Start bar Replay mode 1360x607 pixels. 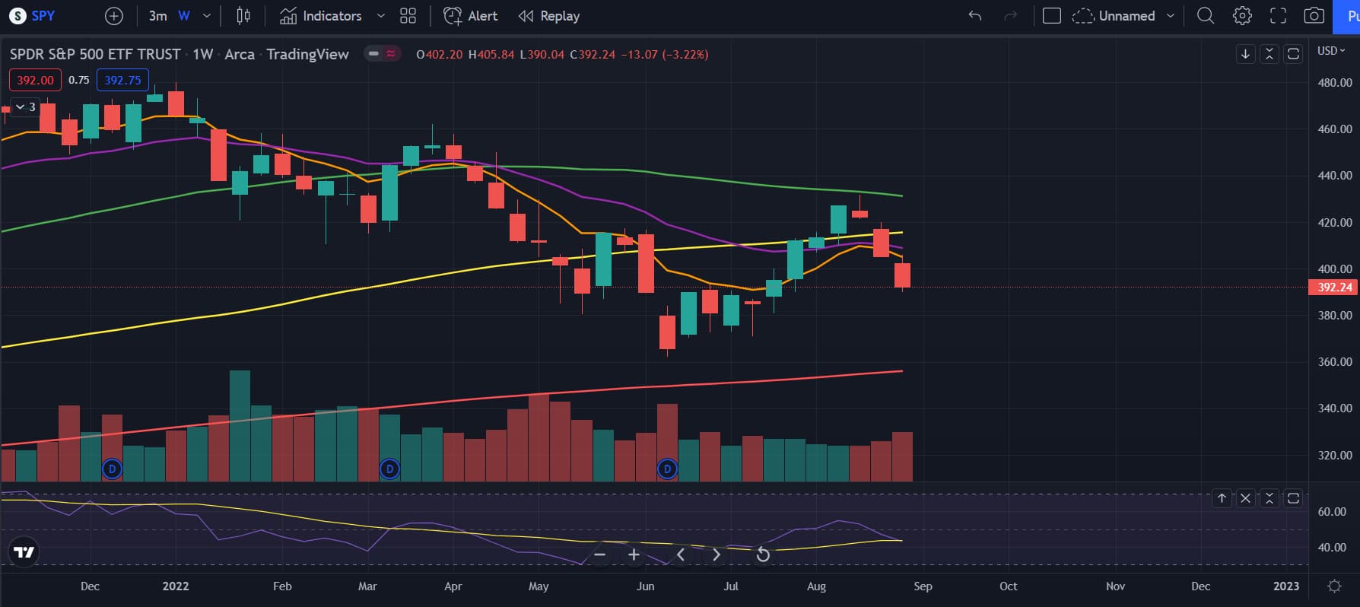pyautogui.click(x=548, y=16)
